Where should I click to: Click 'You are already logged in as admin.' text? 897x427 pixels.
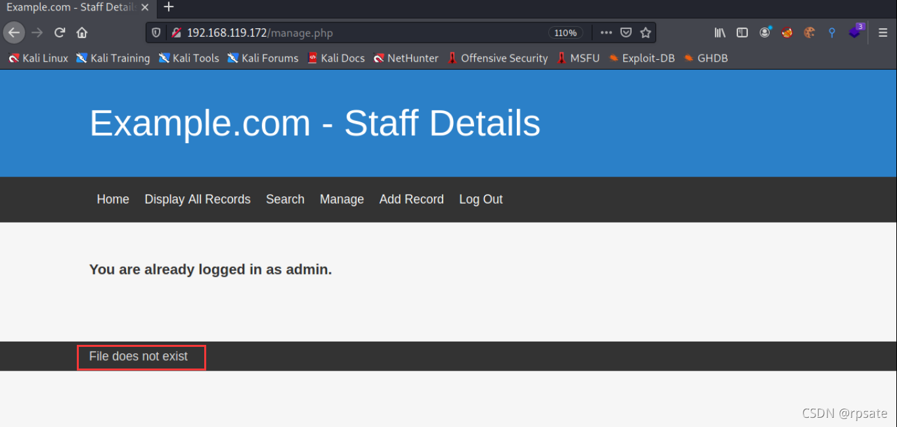point(211,269)
